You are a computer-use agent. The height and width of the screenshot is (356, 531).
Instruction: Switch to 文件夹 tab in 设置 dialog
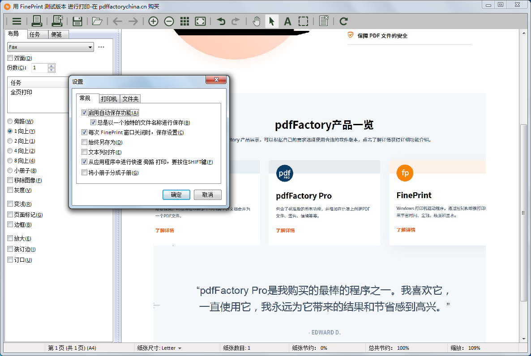point(130,99)
